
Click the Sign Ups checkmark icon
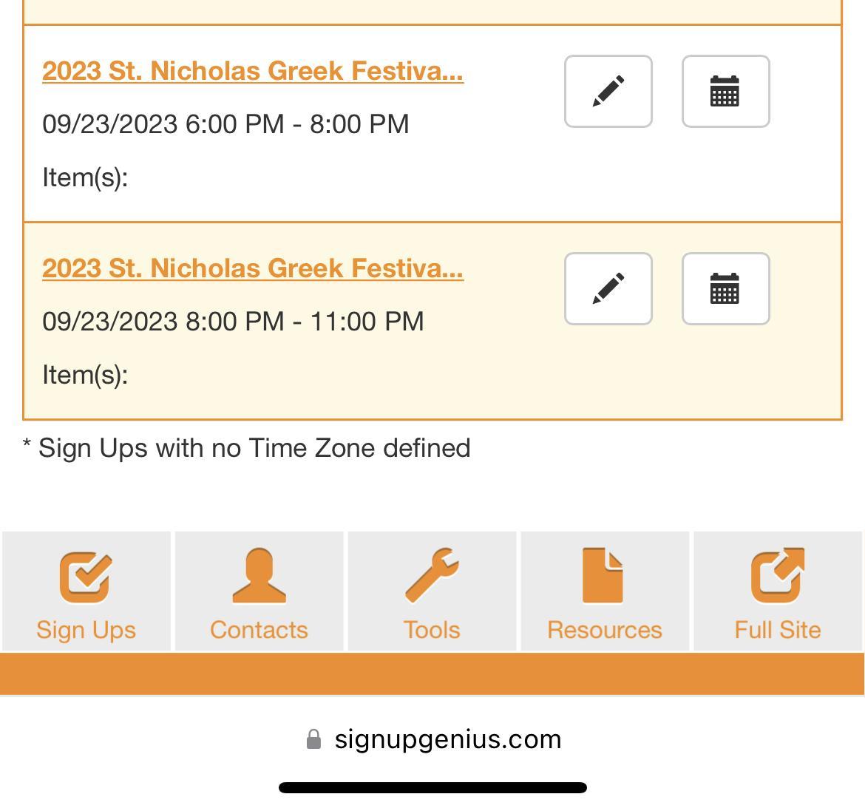[x=86, y=577]
